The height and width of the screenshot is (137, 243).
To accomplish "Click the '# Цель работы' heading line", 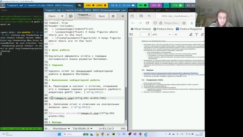I will coord(59,50).
